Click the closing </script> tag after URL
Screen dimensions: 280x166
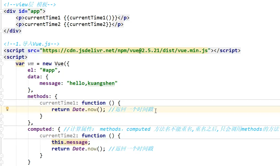point(227,51)
